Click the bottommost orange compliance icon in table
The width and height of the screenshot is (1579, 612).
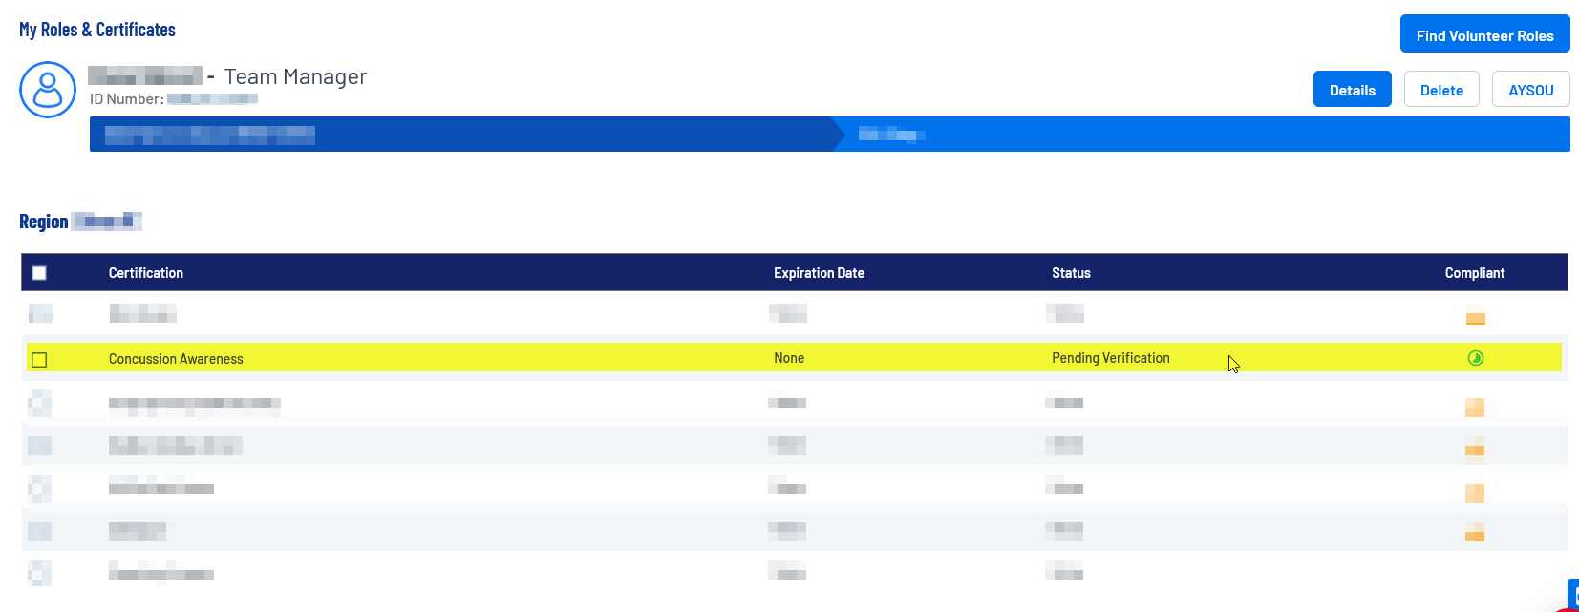(x=1475, y=532)
